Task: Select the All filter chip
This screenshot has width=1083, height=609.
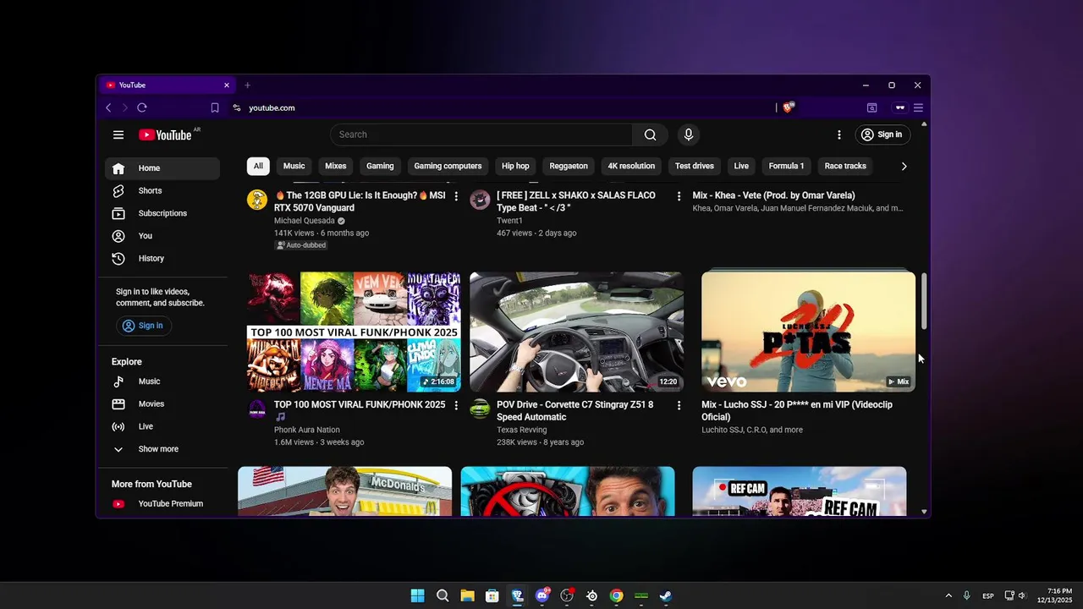Action: 258,167
